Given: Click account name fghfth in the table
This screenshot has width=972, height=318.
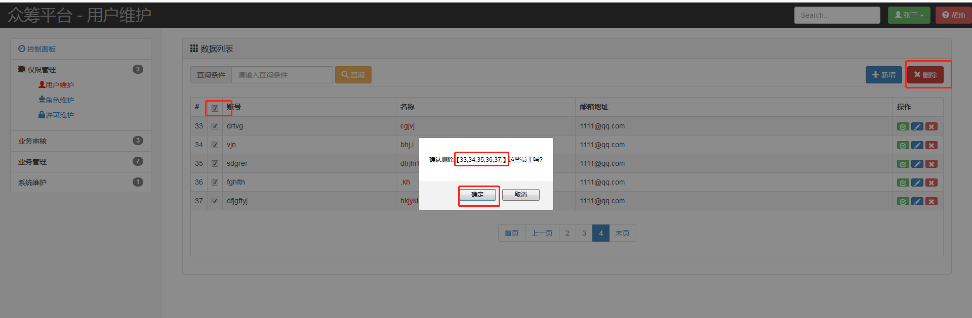Looking at the screenshot, I should coord(236,182).
